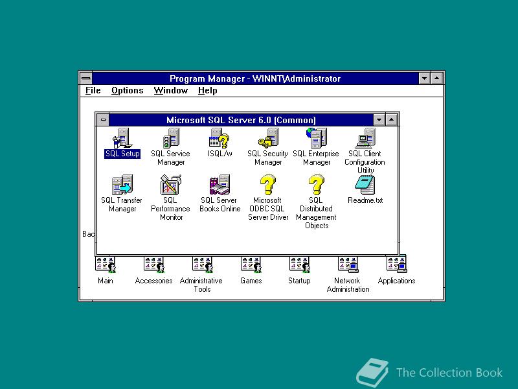Select the Applications program group icon

[x=396, y=265]
